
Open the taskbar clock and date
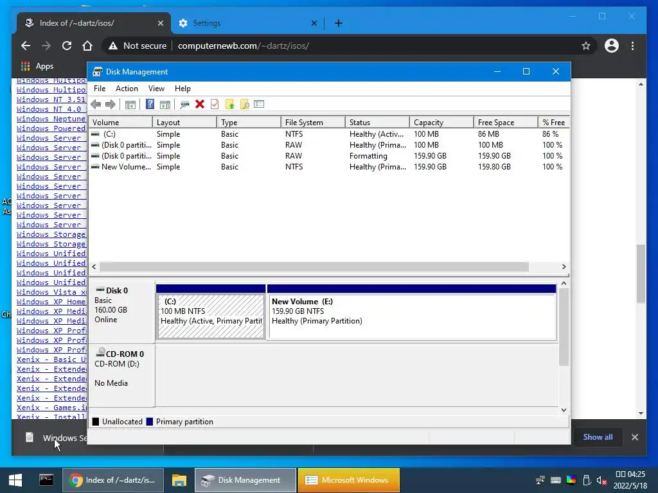click(x=630, y=480)
